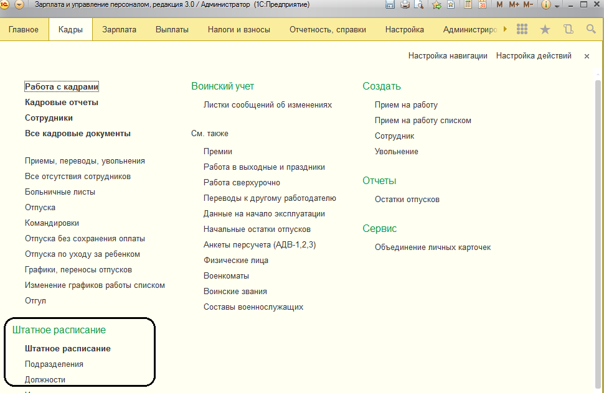Click the Search magnifier icon

tap(591, 29)
